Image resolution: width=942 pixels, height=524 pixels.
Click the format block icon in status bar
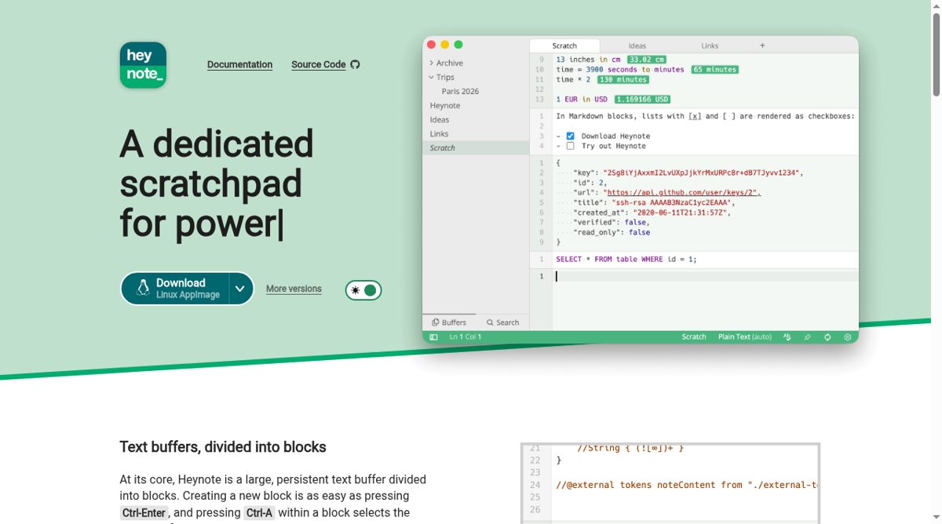click(787, 337)
